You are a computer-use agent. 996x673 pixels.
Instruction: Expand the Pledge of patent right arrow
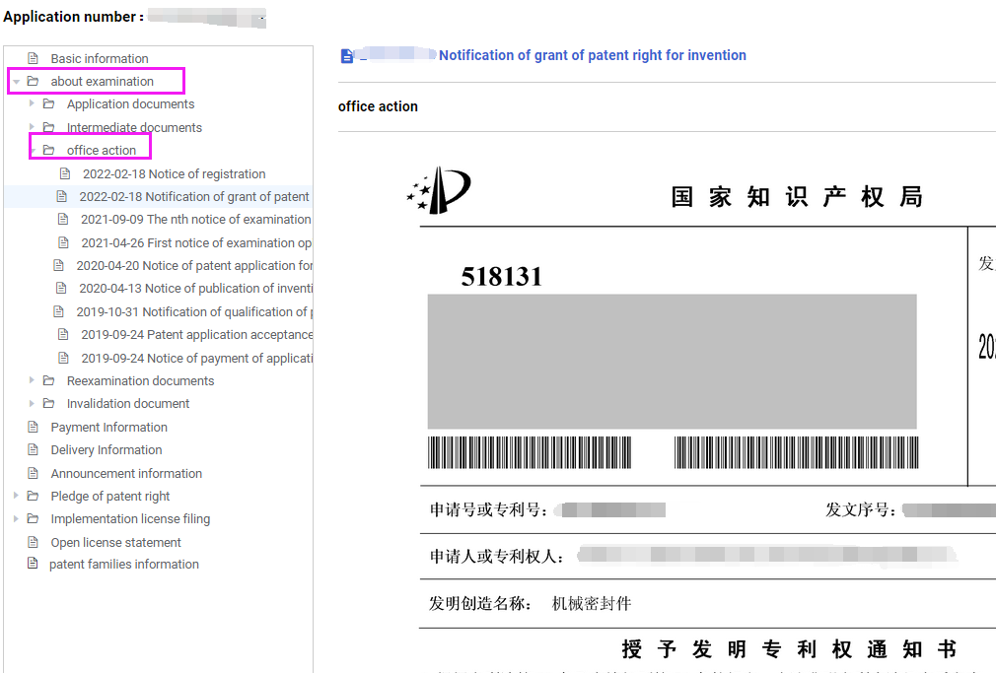[x=16, y=496]
